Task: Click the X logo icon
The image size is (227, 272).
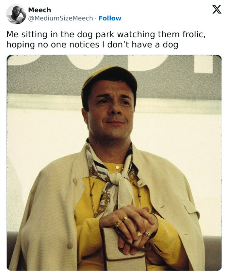Action: point(217,9)
